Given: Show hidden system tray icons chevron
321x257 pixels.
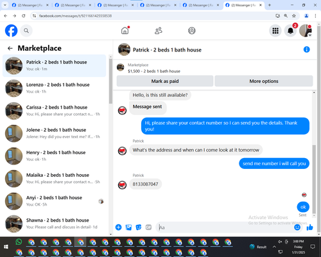Looking at the screenshot, I should (274, 247).
